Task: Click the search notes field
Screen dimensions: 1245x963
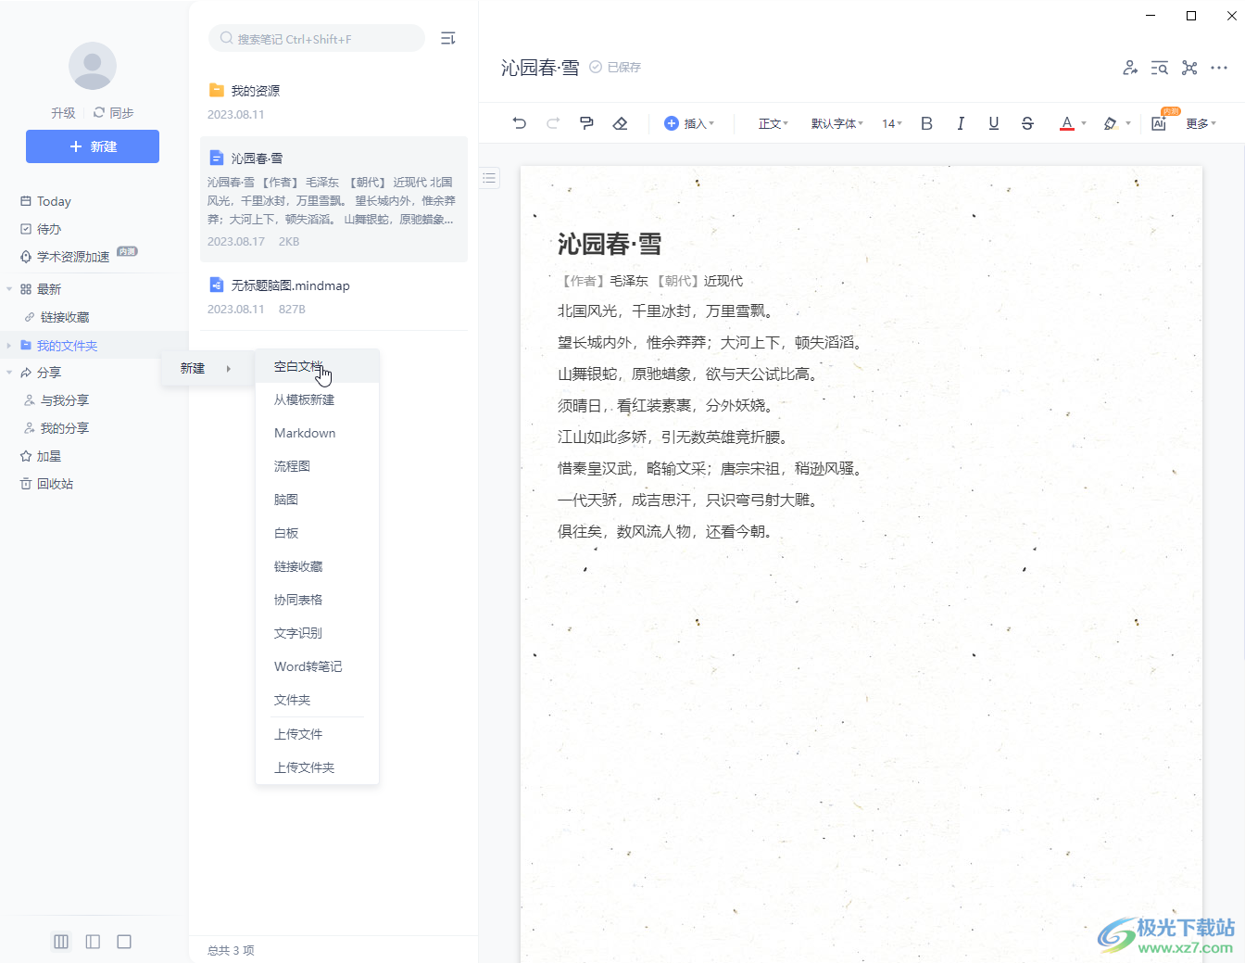Action: coord(317,39)
